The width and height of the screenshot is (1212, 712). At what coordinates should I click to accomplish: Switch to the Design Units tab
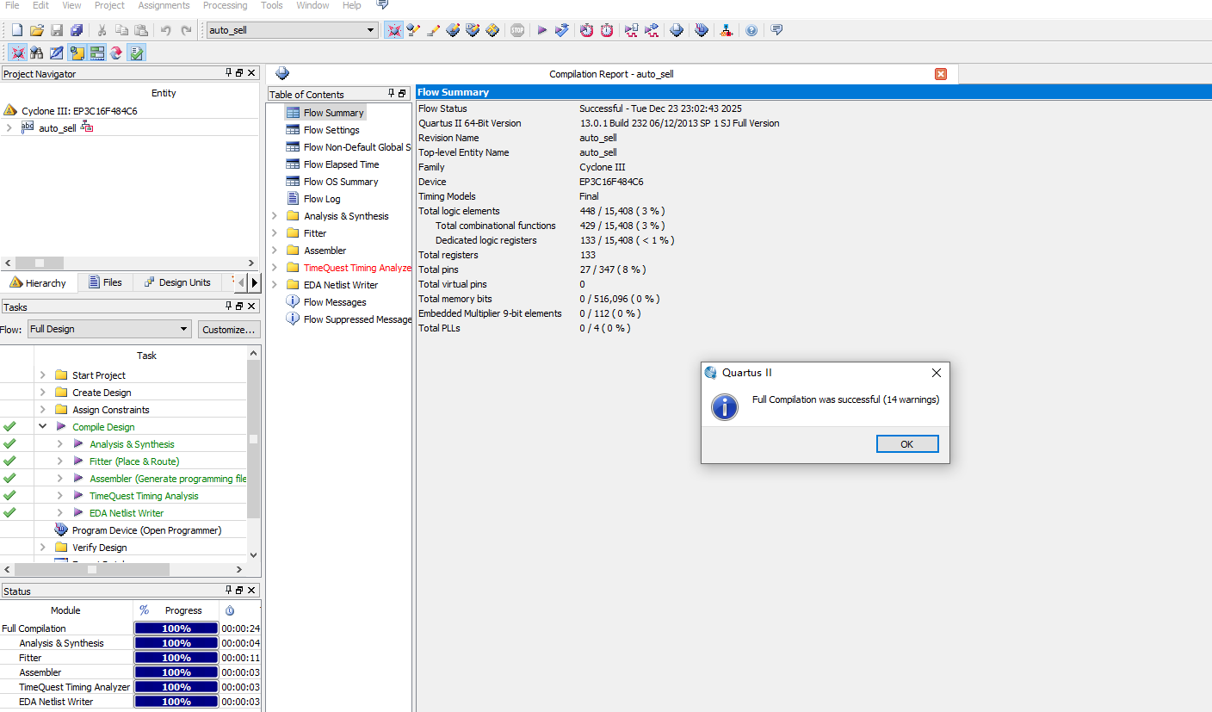(x=177, y=282)
